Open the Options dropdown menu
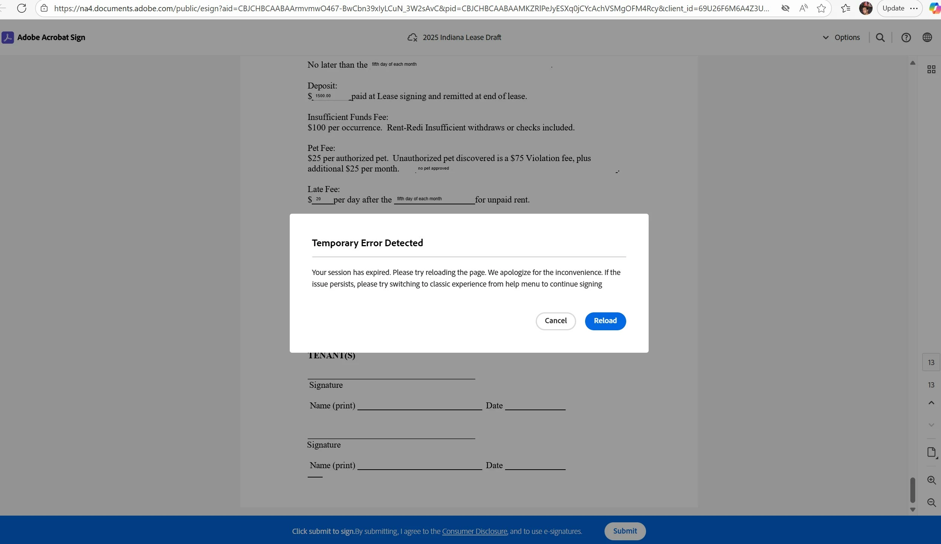The image size is (941, 544). tap(841, 37)
